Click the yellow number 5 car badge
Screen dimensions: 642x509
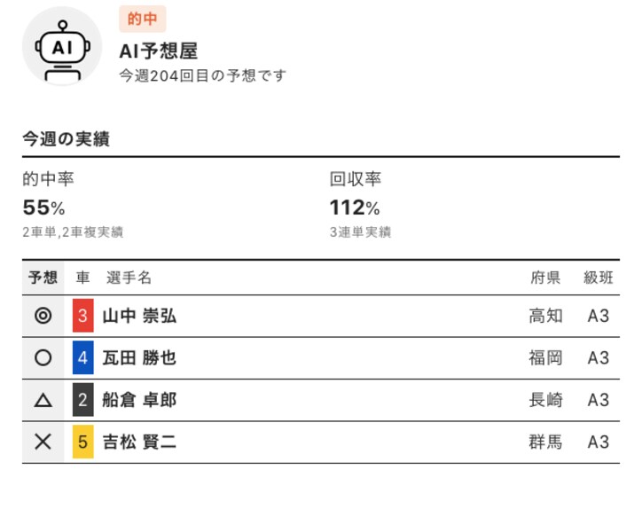(x=82, y=442)
